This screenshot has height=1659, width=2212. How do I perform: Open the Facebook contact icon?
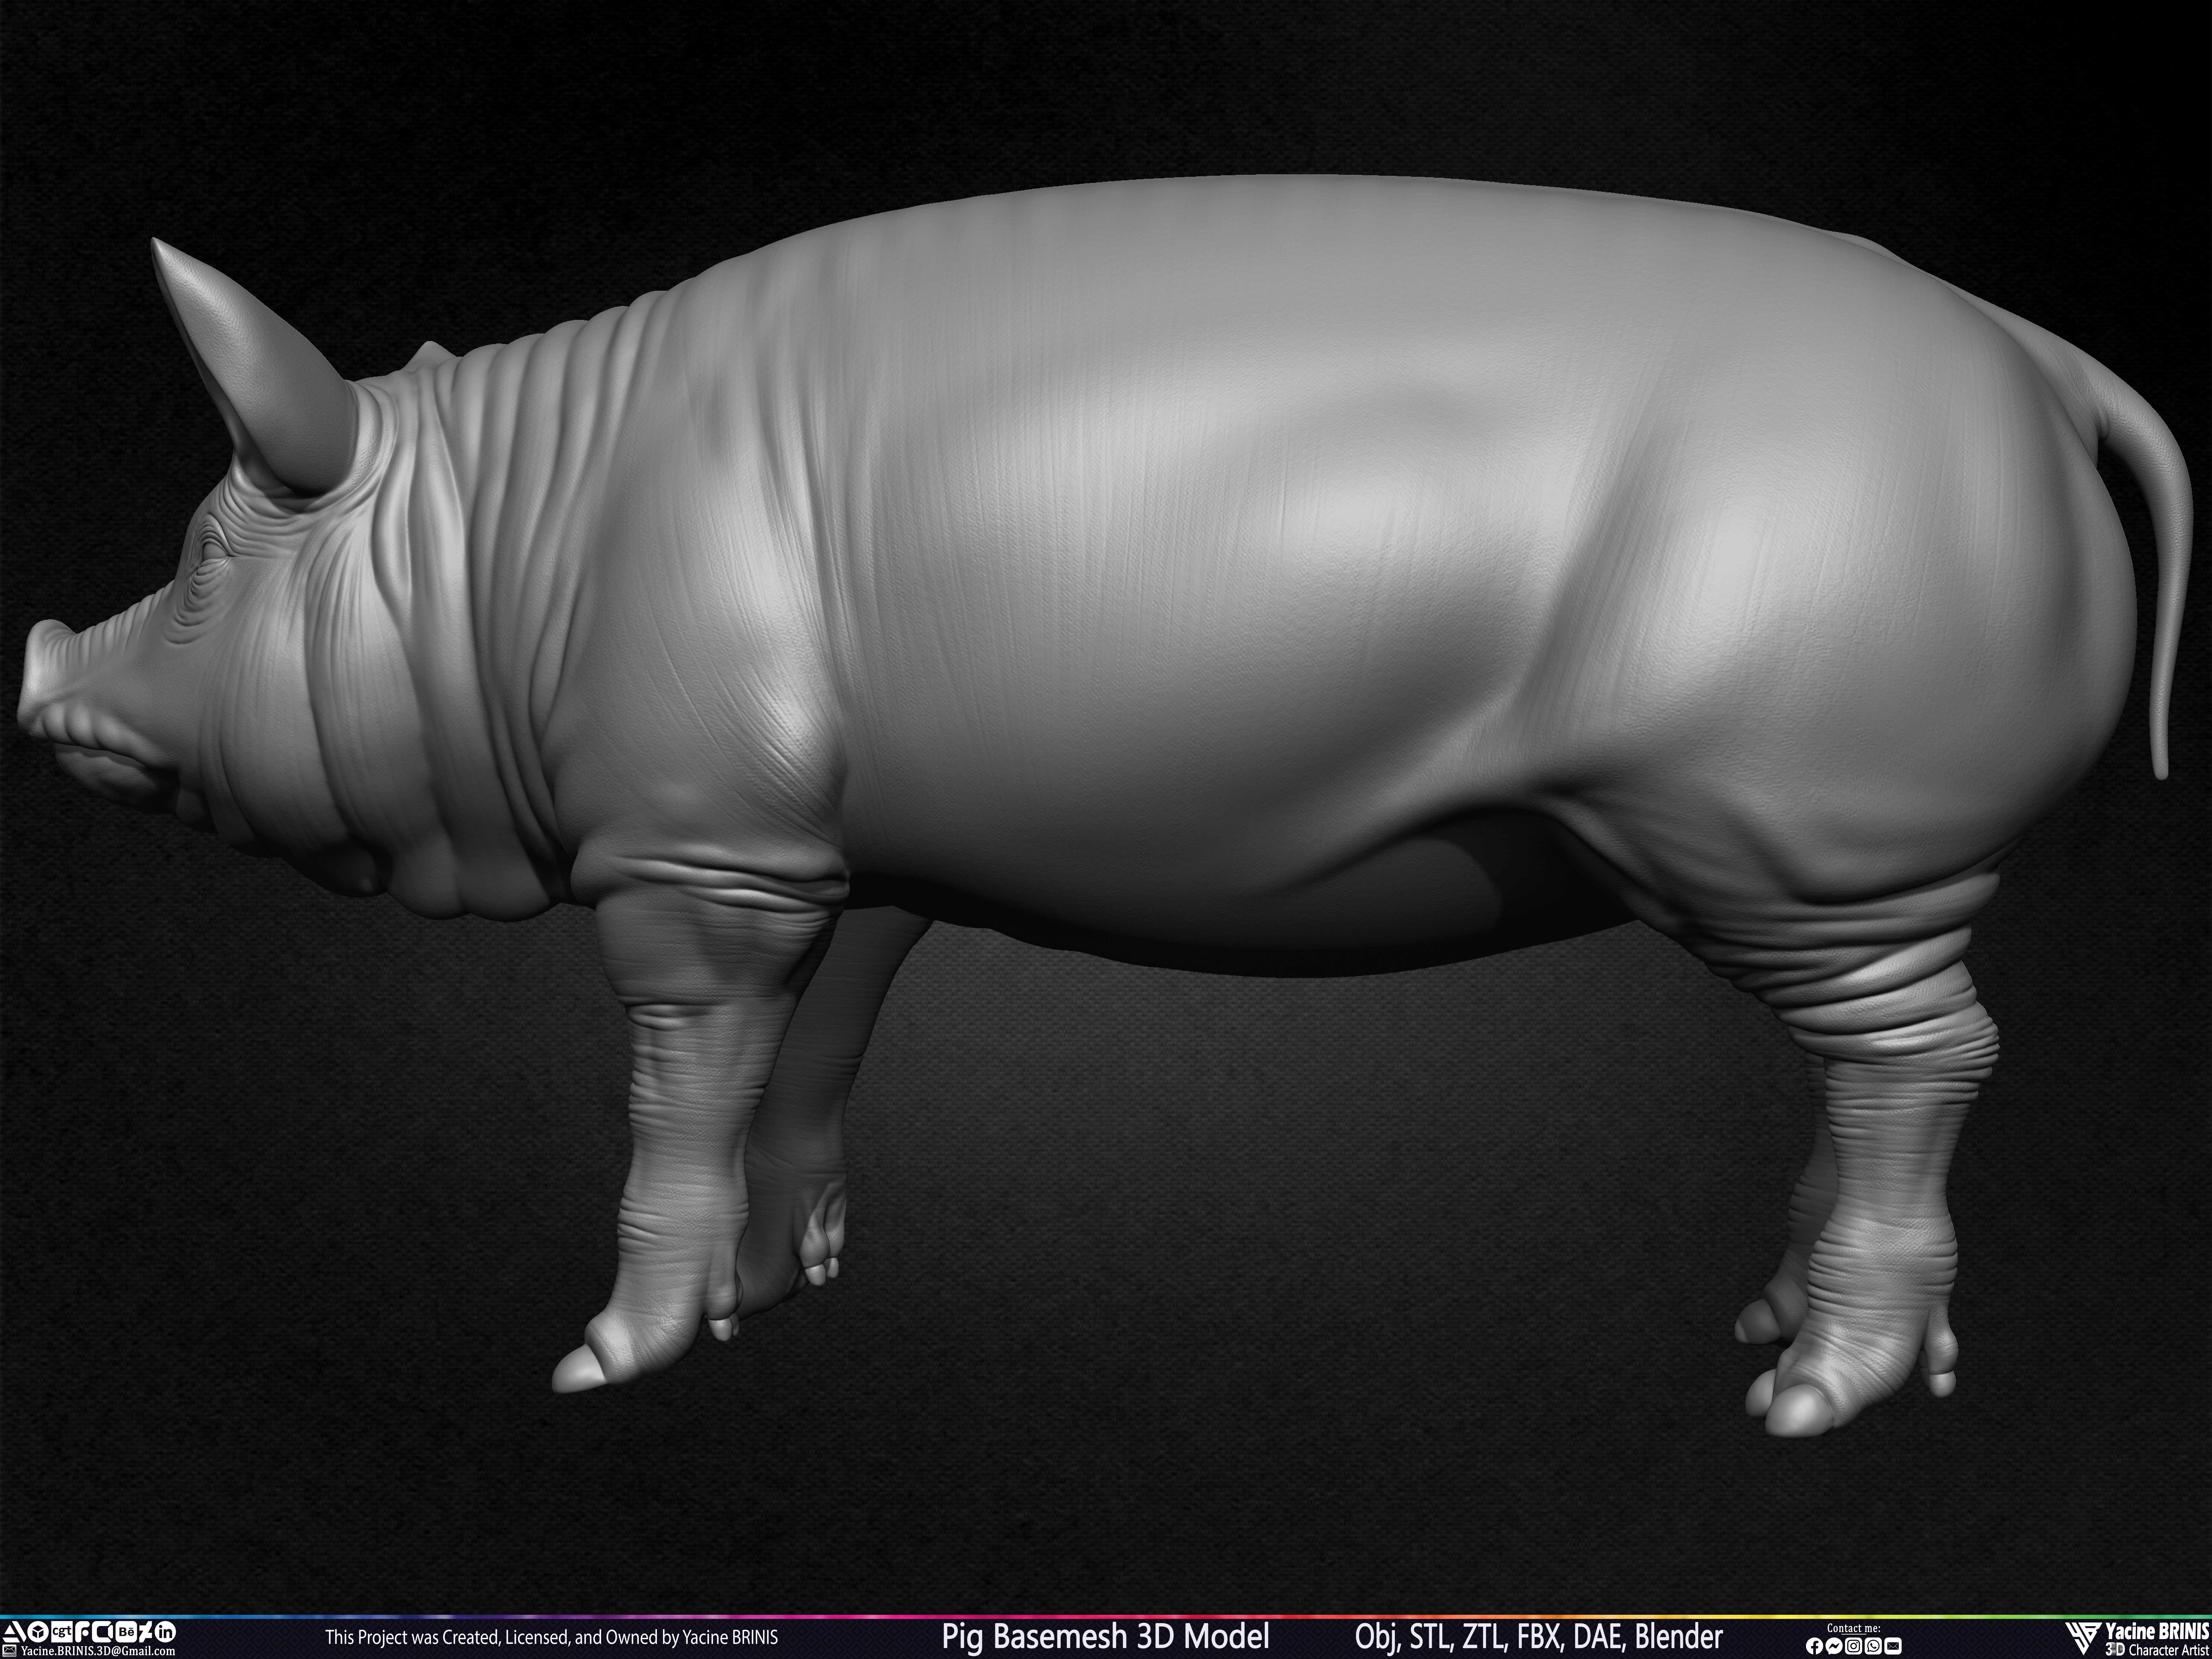click(1815, 1646)
